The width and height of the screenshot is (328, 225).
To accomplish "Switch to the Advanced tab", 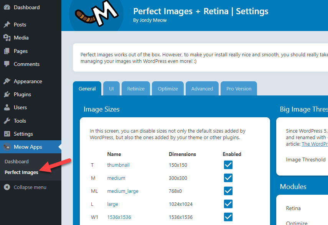I will [x=202, y=89].
